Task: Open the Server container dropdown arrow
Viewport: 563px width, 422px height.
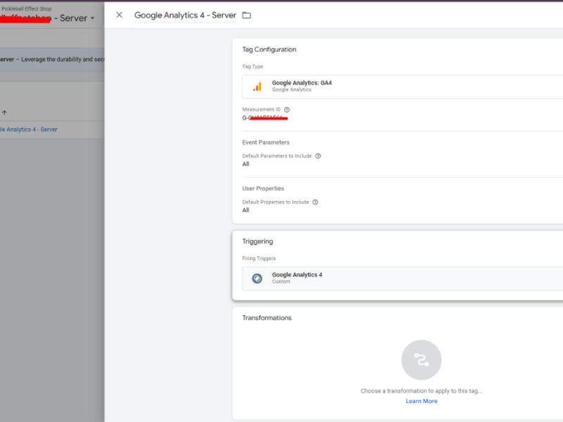Action: click(x=93, y=18)
